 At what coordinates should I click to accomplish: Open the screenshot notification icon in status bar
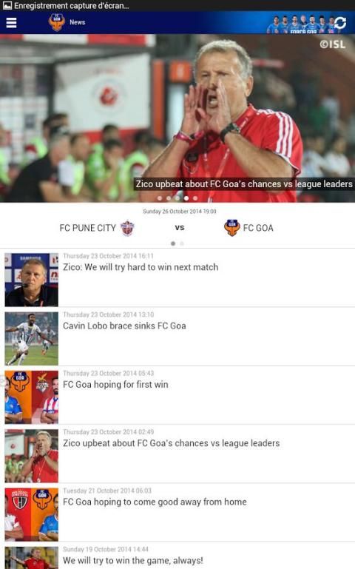[x=7, y=5]
